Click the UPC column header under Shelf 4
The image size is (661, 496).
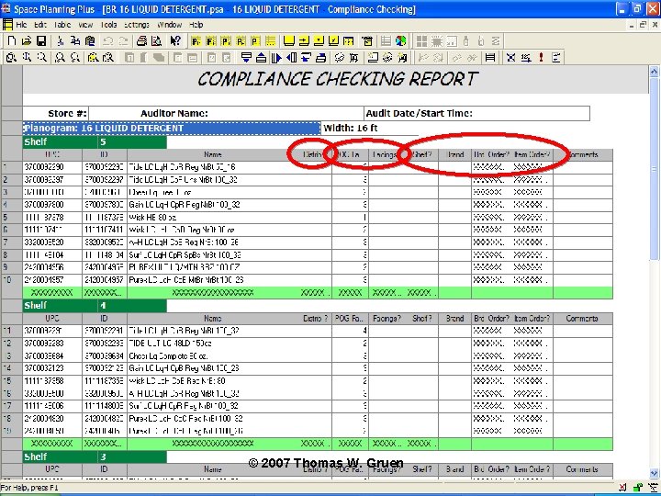point(52,319)
